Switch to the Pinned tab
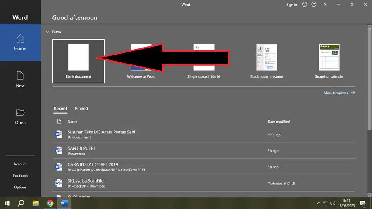Viewport: 372px width, 209px height. pyautogui.click(x=81, y=109)
